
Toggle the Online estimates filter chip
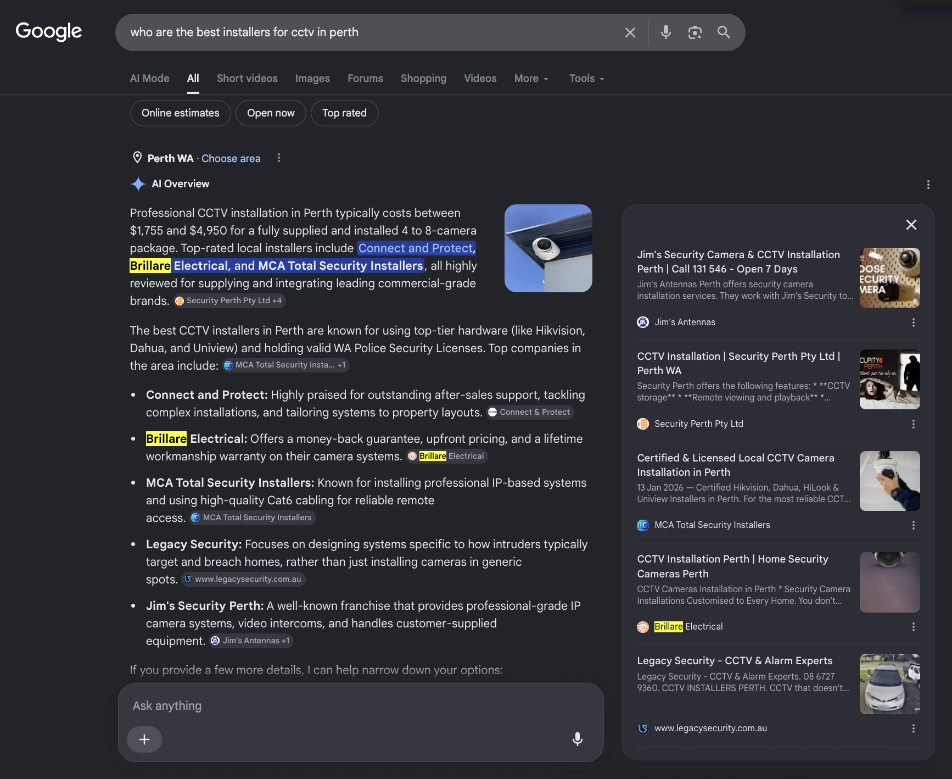[180, 113]
